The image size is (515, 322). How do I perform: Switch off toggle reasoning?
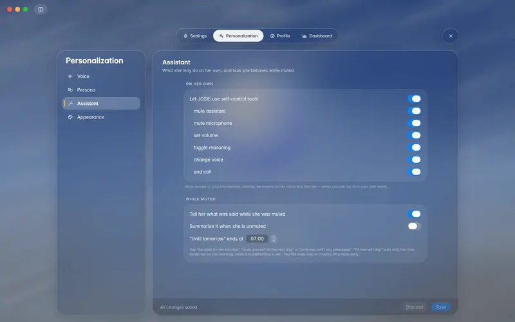tap(415, 147)
